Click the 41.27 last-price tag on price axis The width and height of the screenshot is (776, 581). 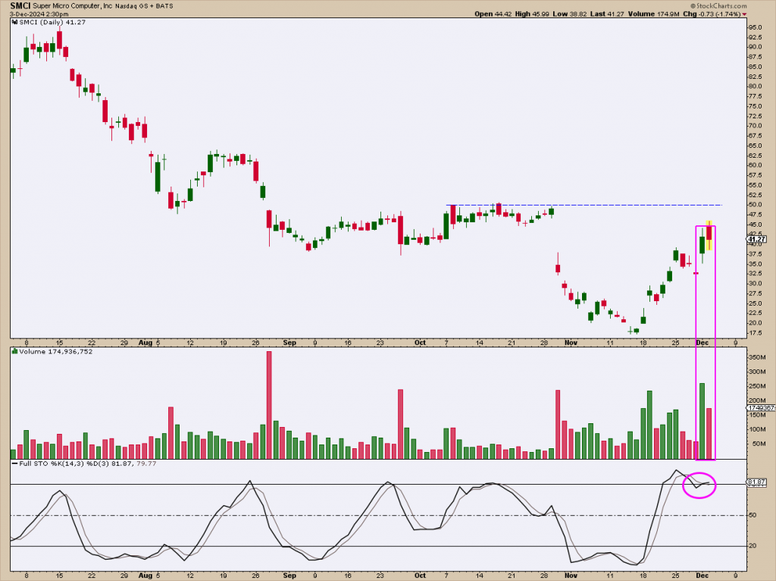click(757, 239)
